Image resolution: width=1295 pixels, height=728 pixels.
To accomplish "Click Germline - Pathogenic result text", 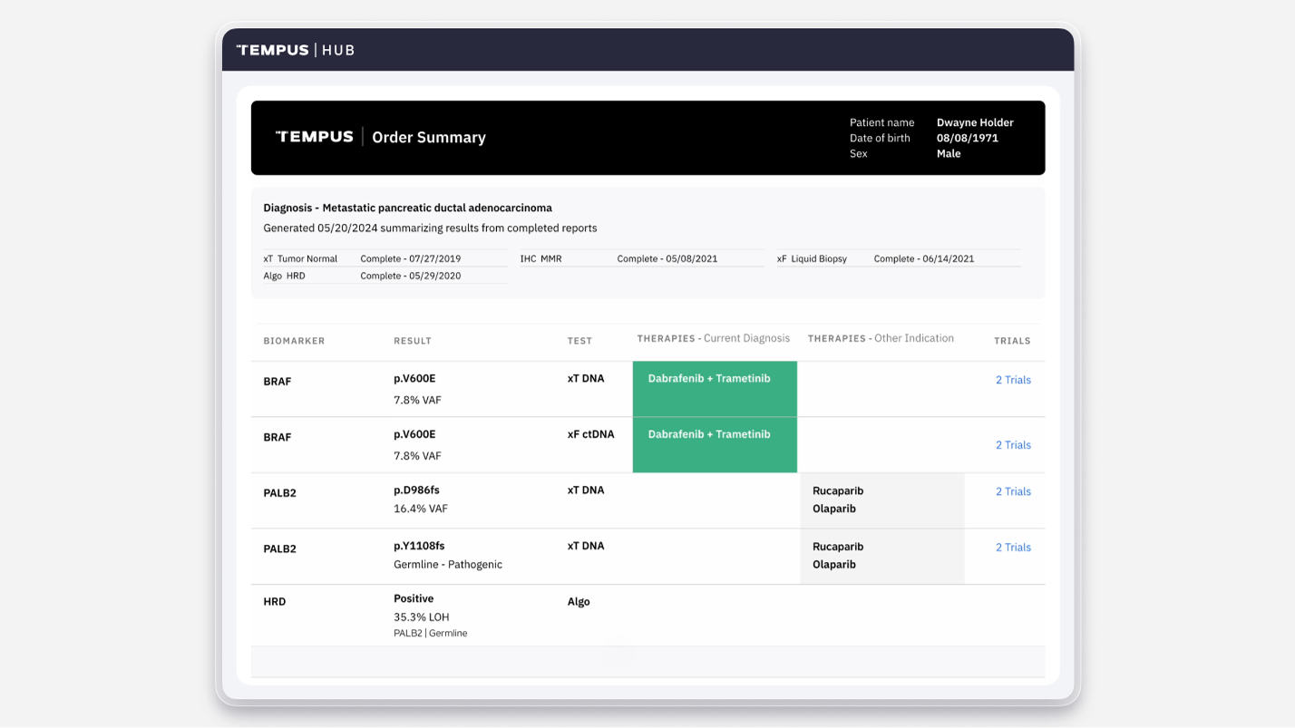I will 448,564.
